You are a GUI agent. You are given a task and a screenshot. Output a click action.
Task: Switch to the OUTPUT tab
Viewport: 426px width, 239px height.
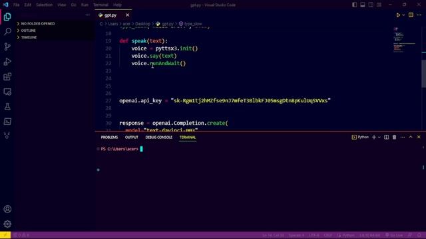(132, 137)
